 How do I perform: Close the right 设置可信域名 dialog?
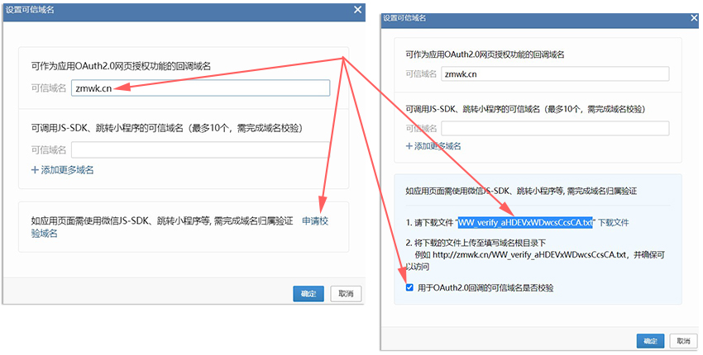click(694, 18)
